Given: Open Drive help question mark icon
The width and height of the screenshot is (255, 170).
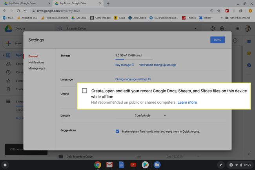Looking at the screenshot, I should tap(213, 29).
